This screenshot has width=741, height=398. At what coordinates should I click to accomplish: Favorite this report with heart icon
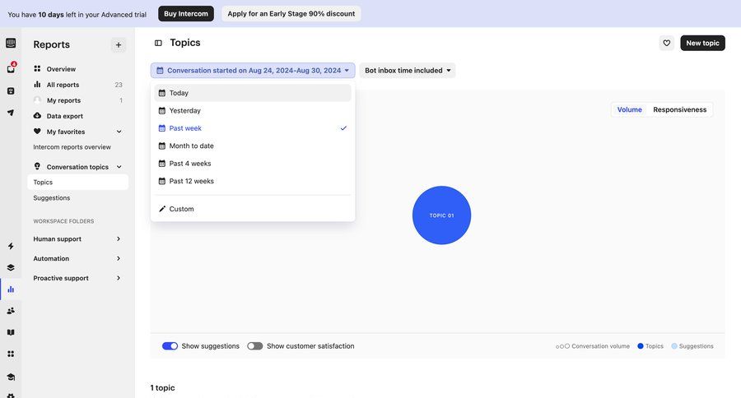click(666, 43)
